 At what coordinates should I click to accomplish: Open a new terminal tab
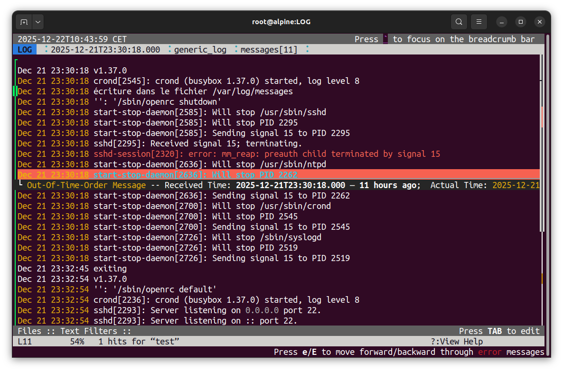click(x=23, y=21)
